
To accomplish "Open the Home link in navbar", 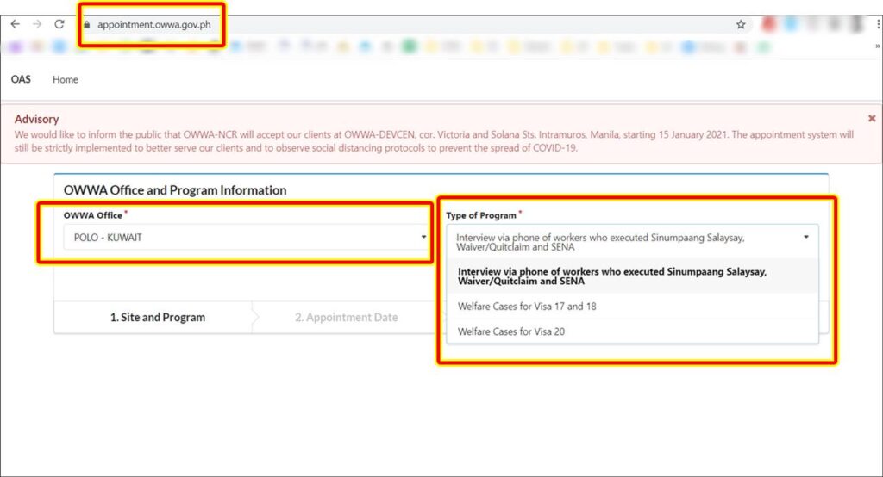I will (x=65, y=79).
